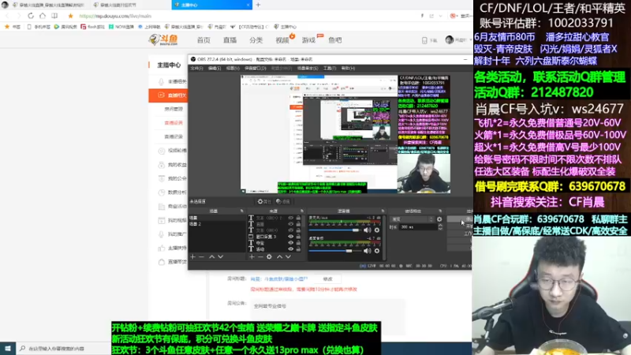Viewport: 631px width, 355px height.
Task: Bookmark page with the star icon
Action: click(70, 16)
